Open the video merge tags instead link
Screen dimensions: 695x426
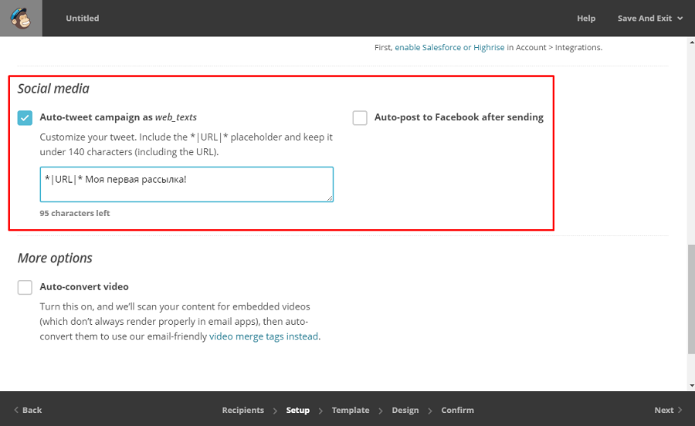[x=263, y=336]
